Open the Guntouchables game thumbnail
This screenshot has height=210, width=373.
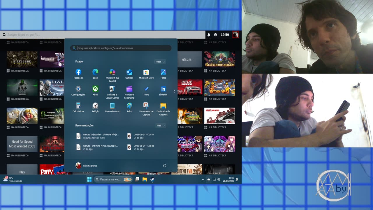pyautogui.click(x=220, y=59)
